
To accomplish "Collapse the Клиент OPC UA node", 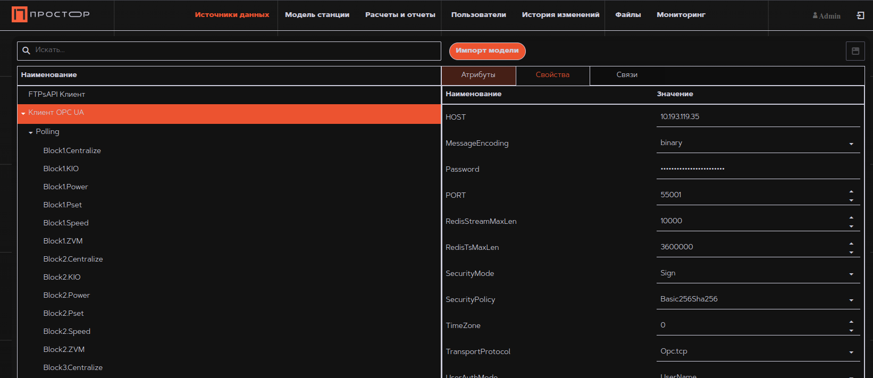I will coord(23,113).
